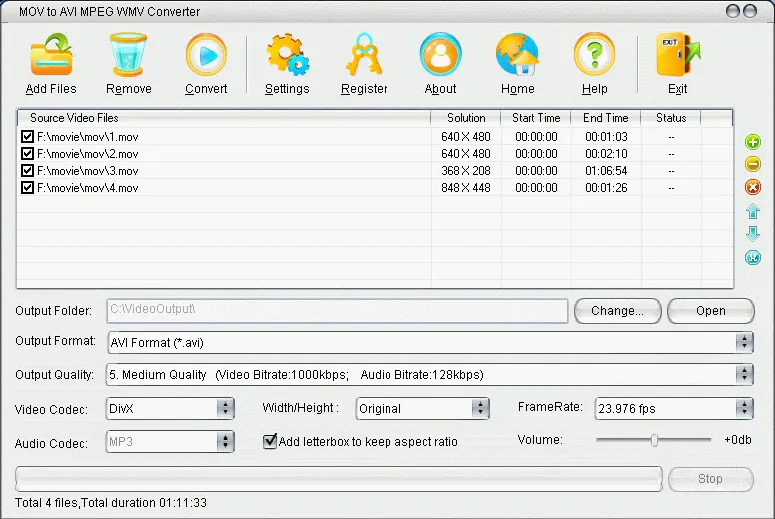Uncheck the 1.mov file checkbox

[x=28, y=137]
